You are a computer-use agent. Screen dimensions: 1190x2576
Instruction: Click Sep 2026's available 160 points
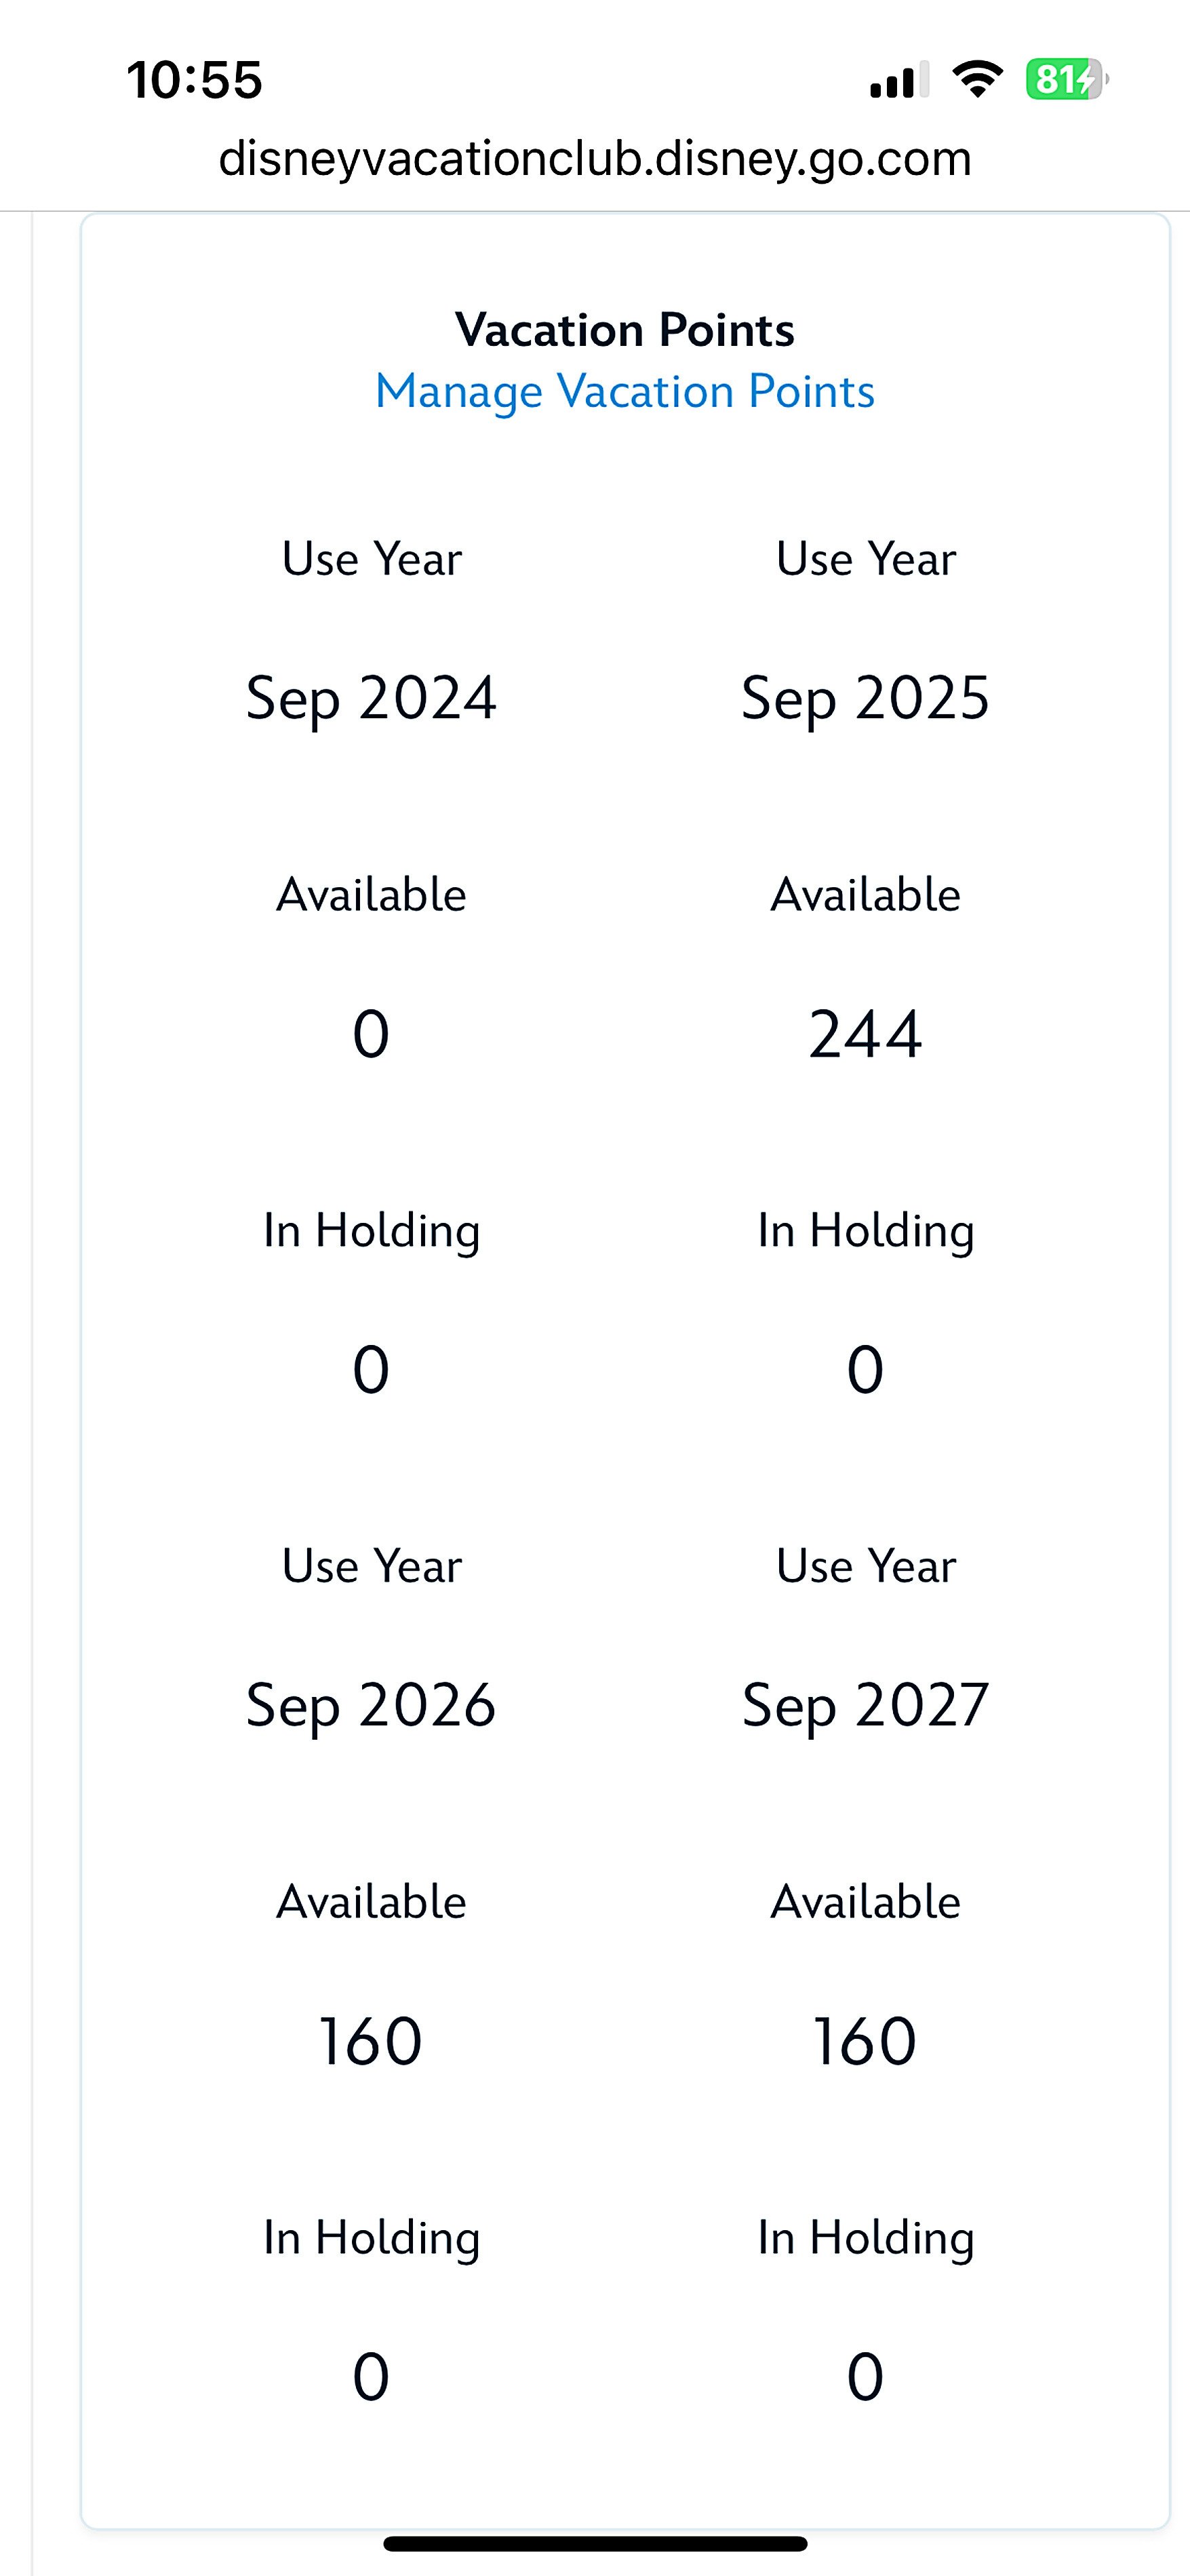coord(371,2041)
